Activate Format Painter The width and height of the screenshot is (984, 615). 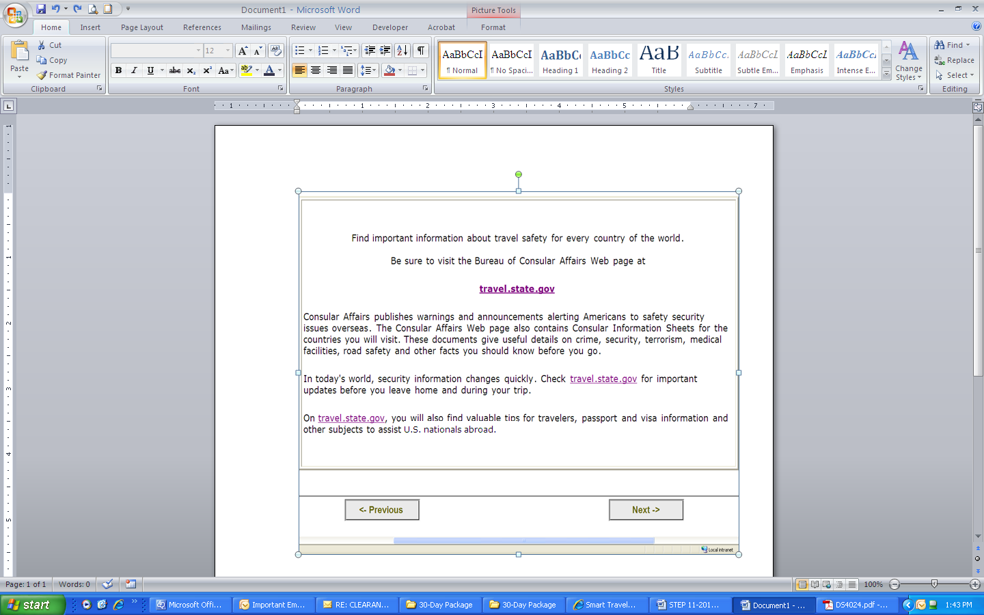click(68, 75)
